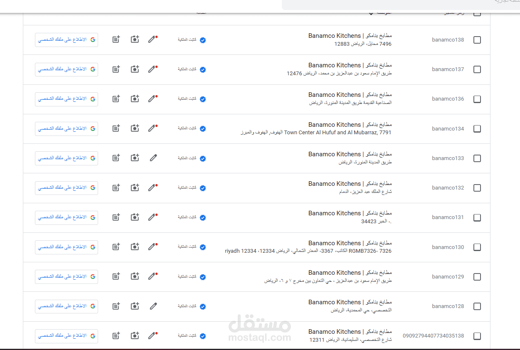Open Google profile button for banamco136
520x350 pixels.
[x=67, y=99]
